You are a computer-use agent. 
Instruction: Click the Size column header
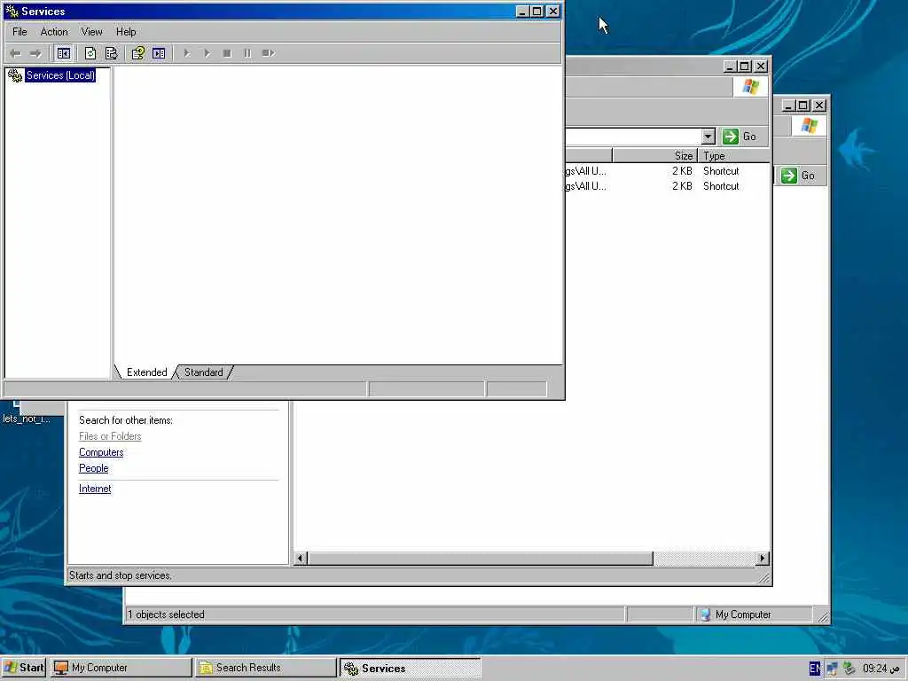[654, 156]
